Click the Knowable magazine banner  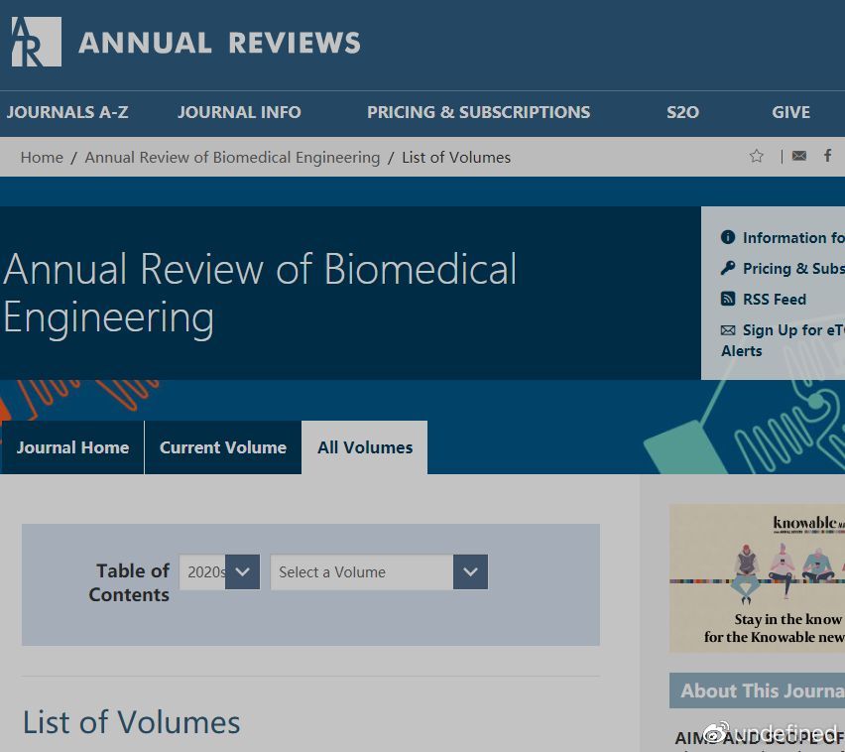click(757, 578)
